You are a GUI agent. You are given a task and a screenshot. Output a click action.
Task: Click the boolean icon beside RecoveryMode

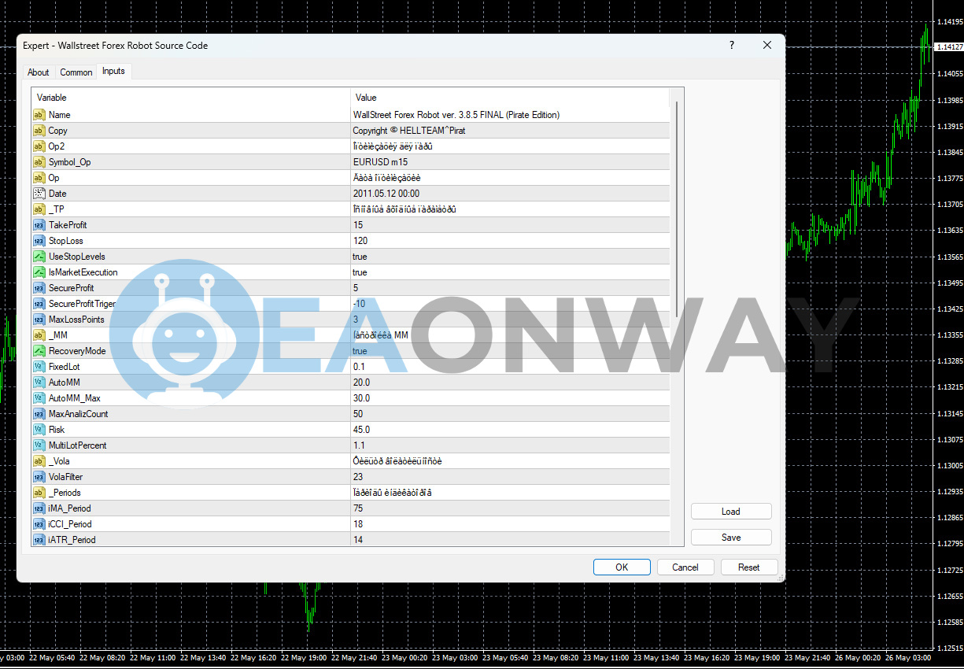(x=39, y=351)
